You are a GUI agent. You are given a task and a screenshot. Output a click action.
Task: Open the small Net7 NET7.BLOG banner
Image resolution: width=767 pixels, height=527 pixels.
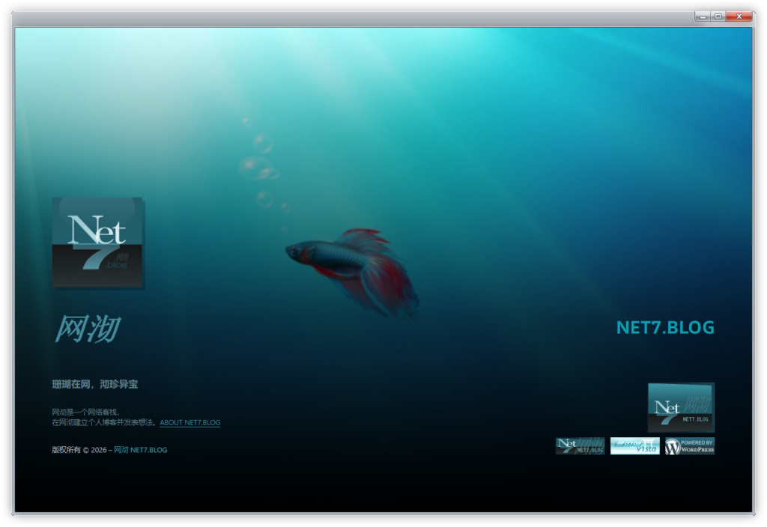pyautogui.click(x=580, y=446)
